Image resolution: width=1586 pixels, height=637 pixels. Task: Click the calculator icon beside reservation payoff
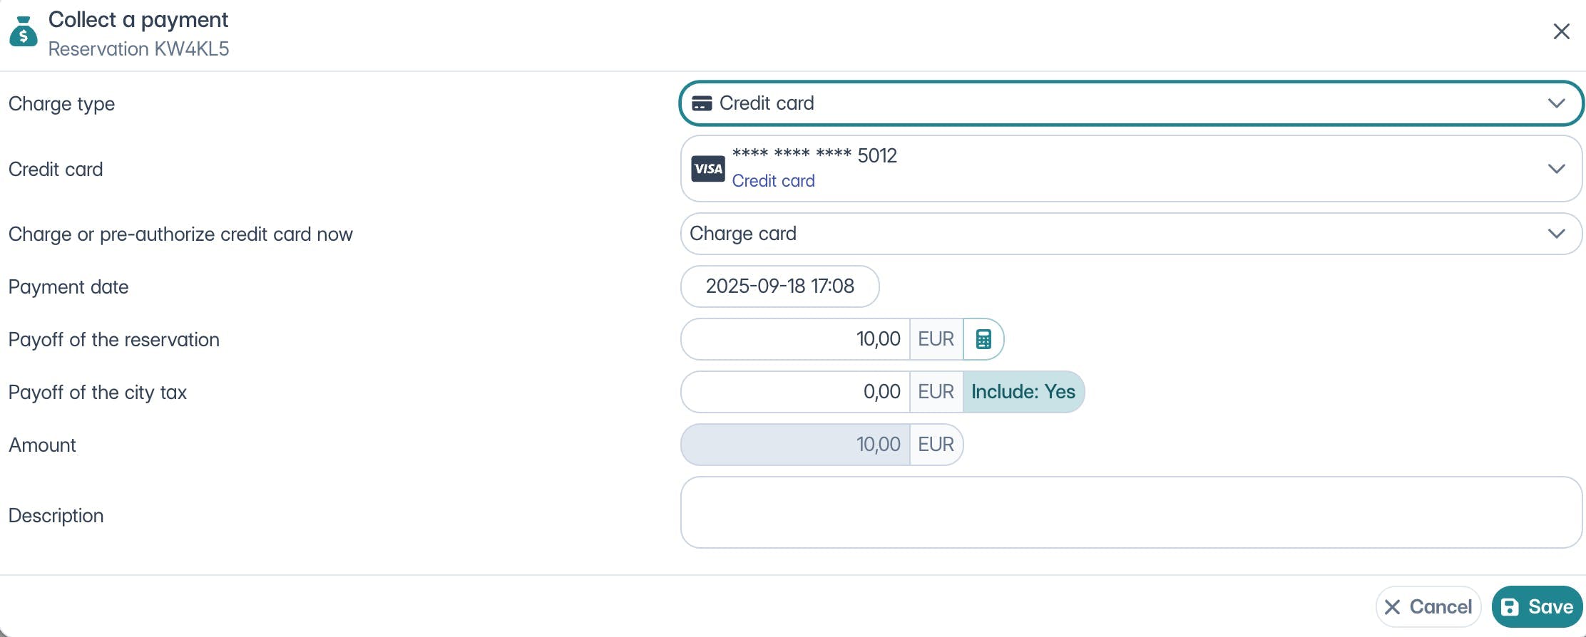pos(983,339)
